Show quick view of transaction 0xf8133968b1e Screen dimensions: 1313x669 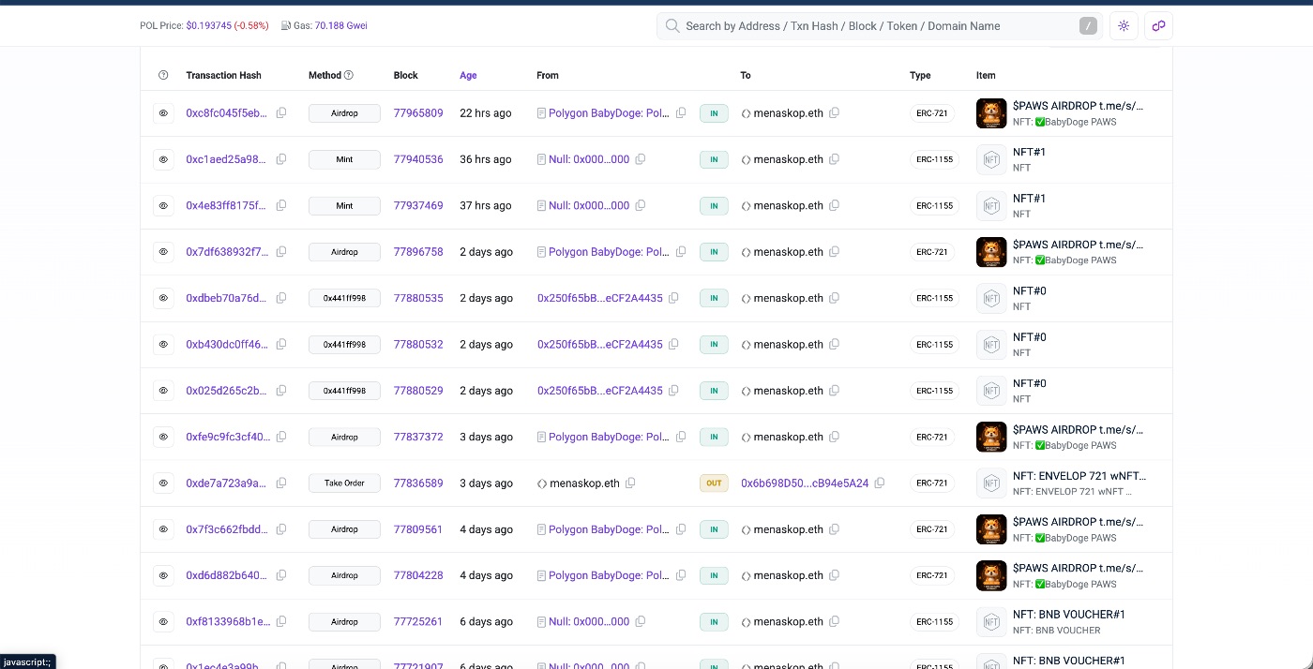click(x=163, y=621)
